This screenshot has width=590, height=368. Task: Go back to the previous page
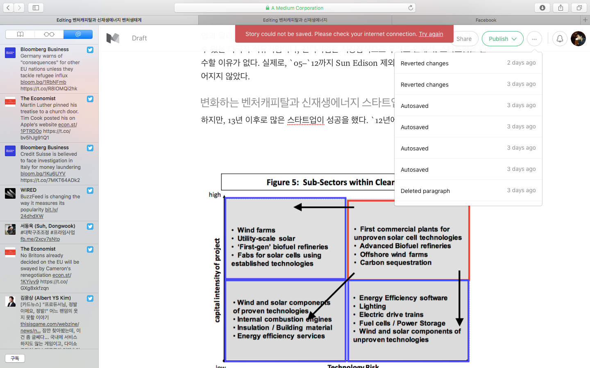(8, 8)
